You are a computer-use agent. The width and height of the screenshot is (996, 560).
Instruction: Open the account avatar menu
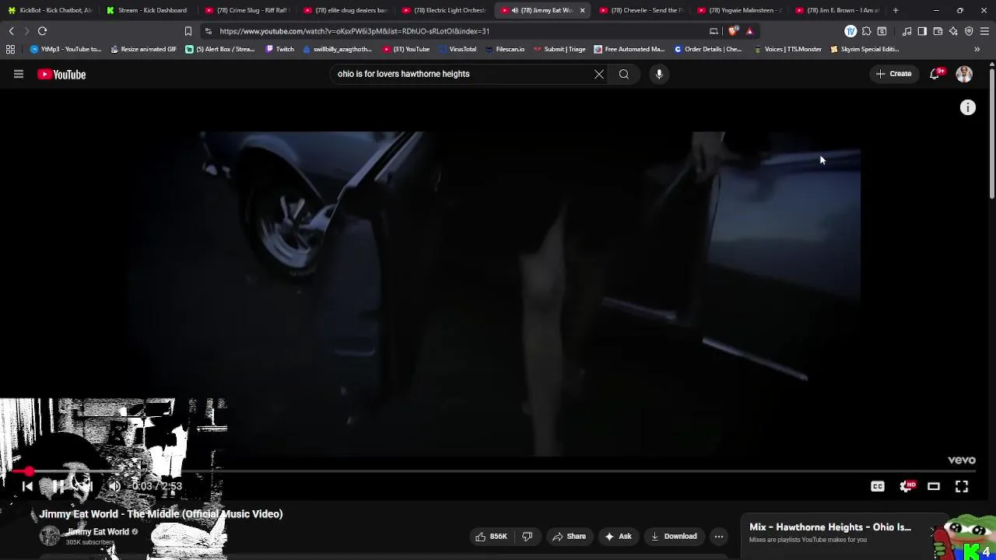pos(964,74)
